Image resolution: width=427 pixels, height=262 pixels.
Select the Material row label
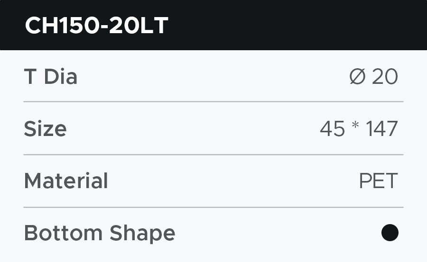point(66,181)
